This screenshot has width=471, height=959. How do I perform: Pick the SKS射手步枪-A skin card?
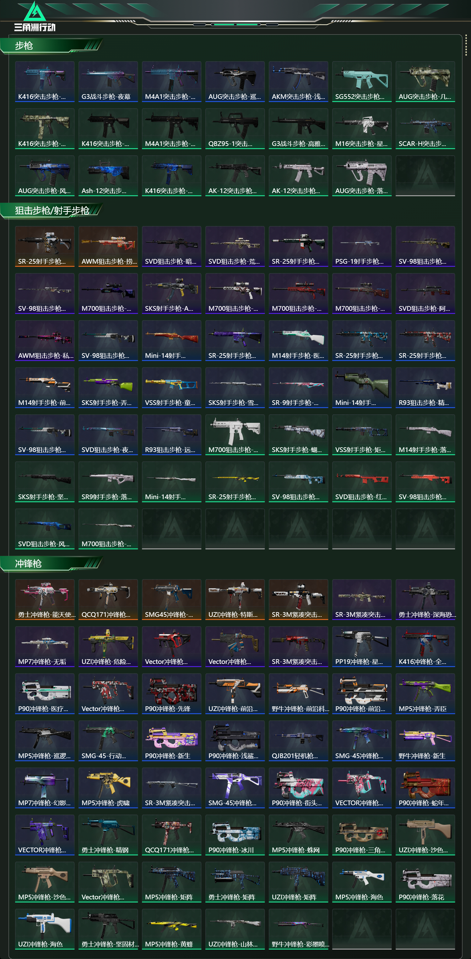coord(172,294)
